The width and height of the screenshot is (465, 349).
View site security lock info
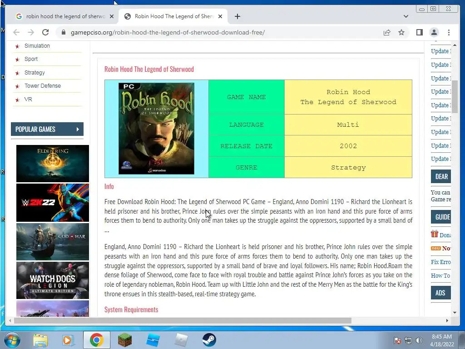pyautogui.click(x=63, y=32)
